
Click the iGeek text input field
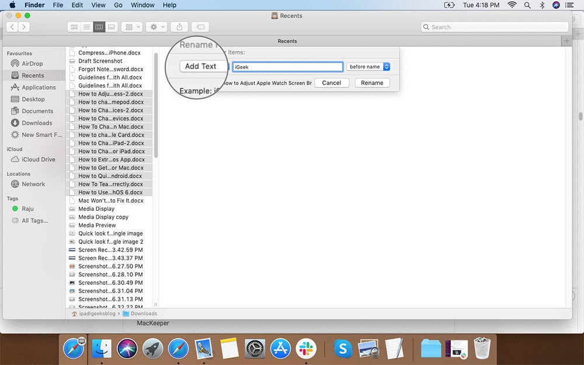click(x=287, y=66)
